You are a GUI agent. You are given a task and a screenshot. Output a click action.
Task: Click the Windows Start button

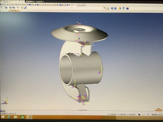click(x=3, y=117)
